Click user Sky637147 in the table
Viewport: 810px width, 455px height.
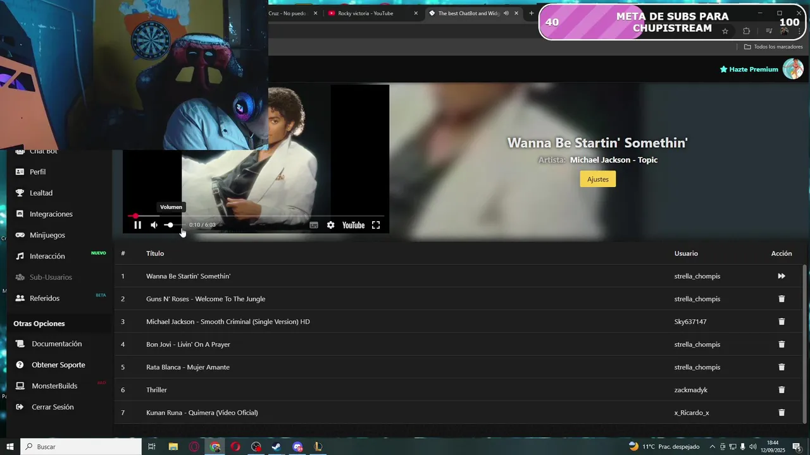[x=690, y=322]
